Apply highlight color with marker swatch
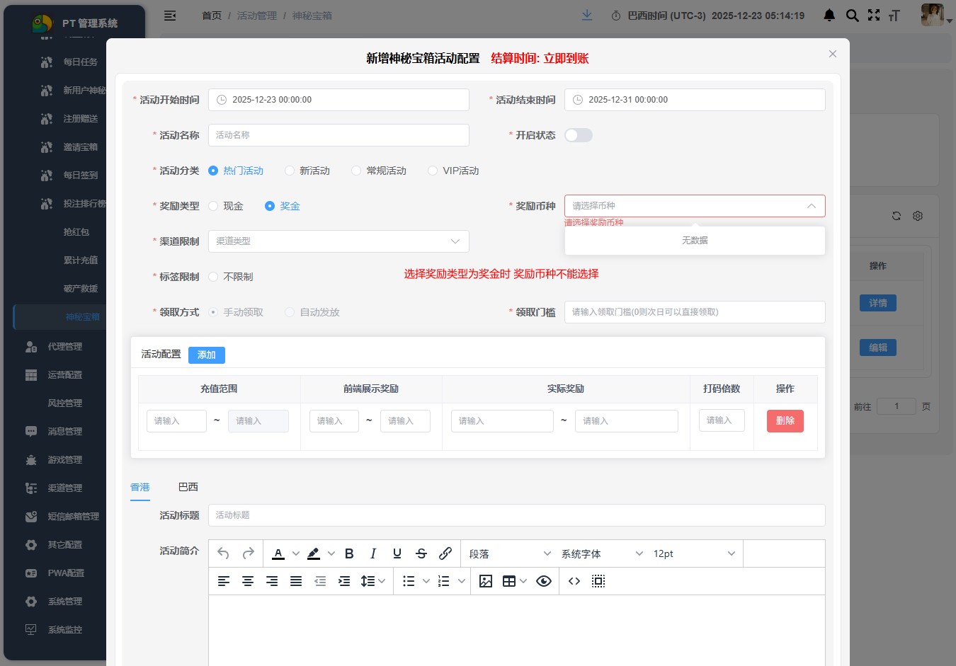Viewport: 956px width, 666px height. pyautogui.click(x=314, y=553)
